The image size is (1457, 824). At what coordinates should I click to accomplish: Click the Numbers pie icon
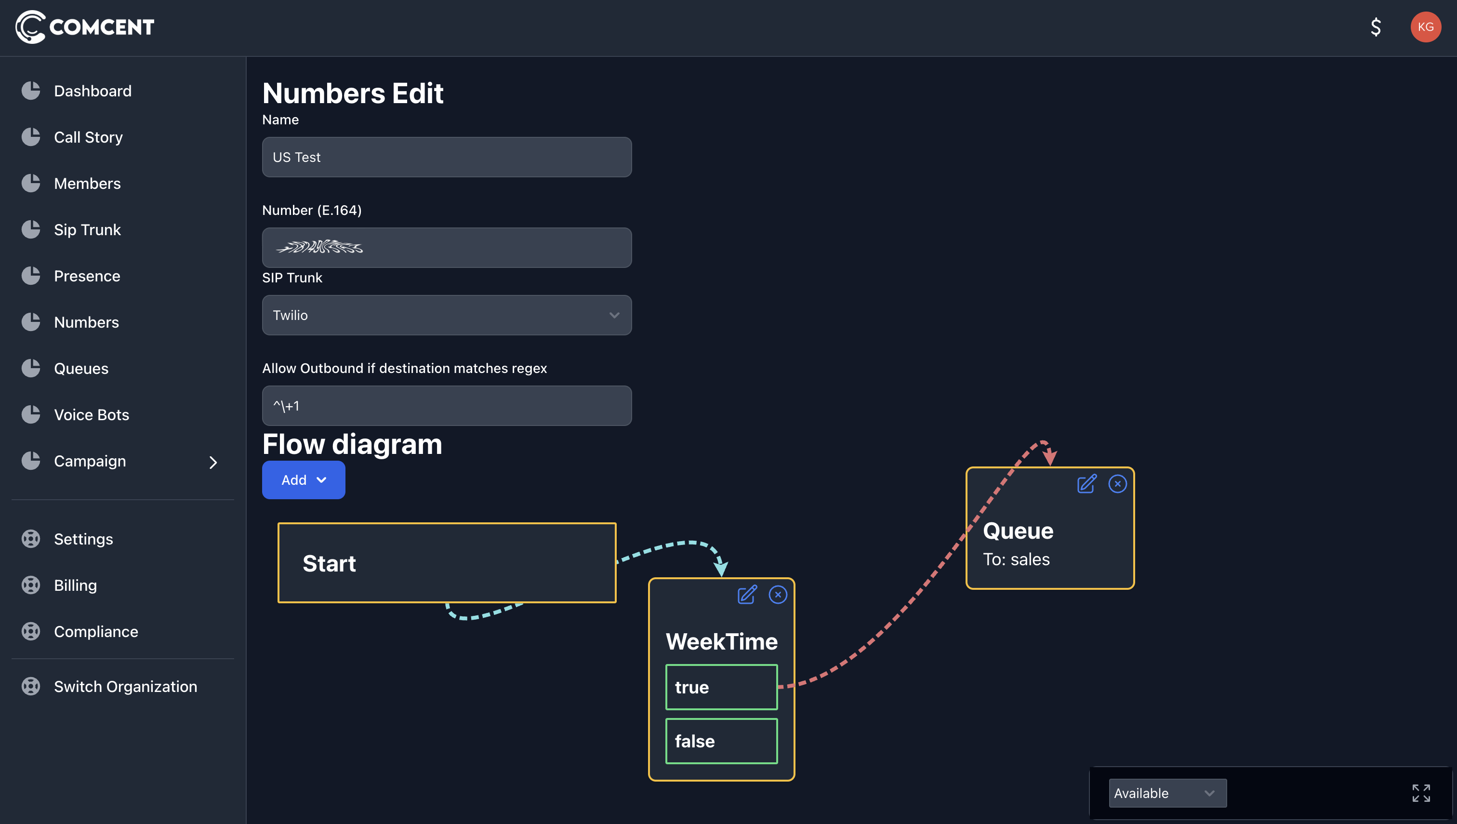pyautogui.click(x=30, y=322)
